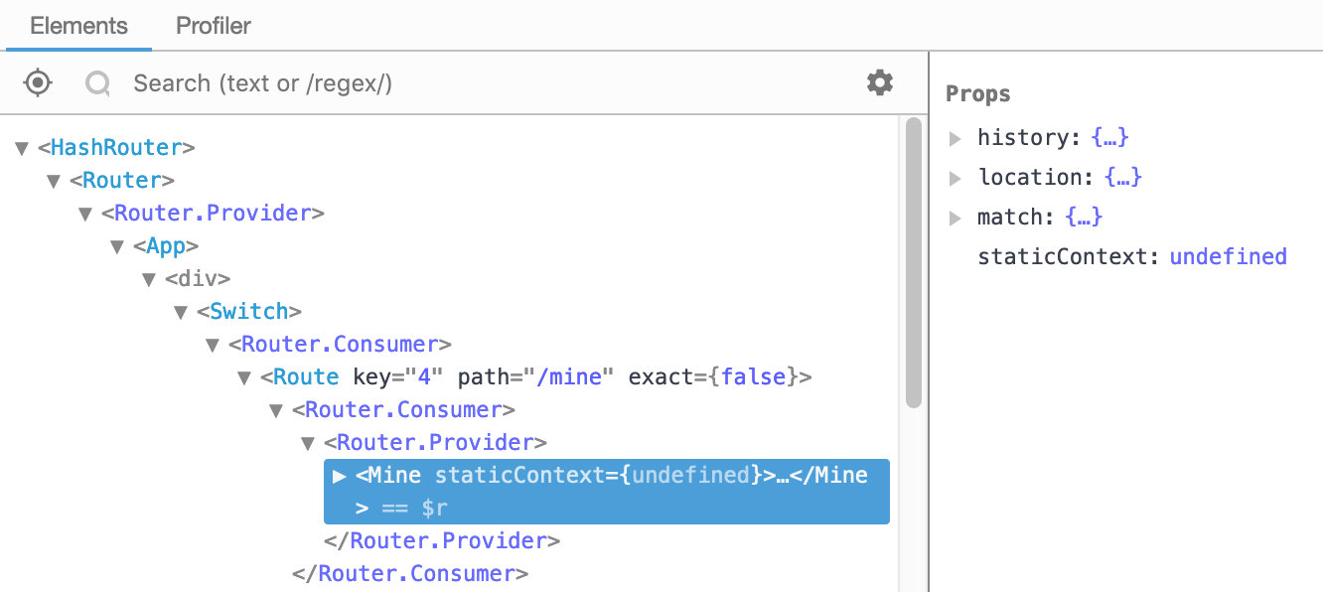Collapse the div node arrow
1323x592 pixels.
click(149, 279)
